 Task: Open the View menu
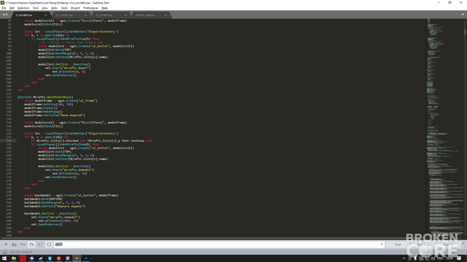(x=45, y=8)
